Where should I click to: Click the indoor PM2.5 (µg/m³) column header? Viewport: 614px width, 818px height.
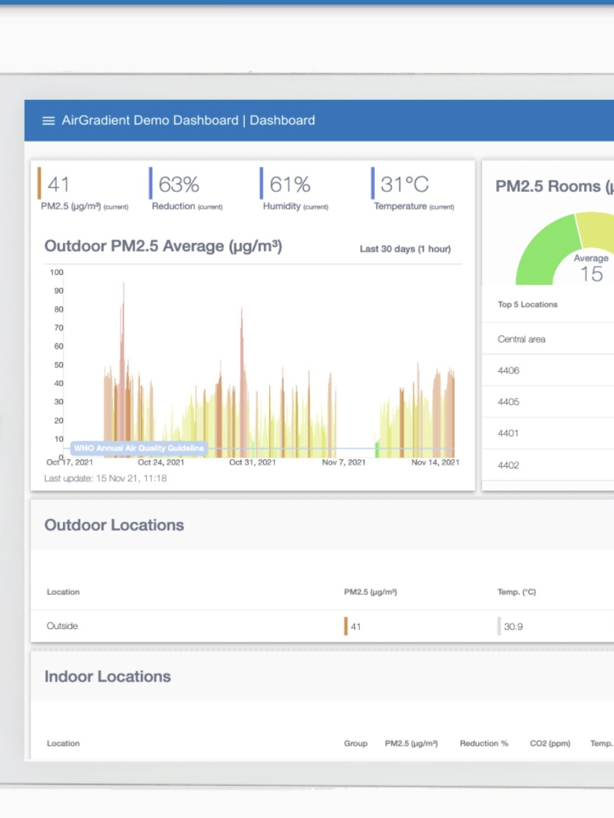coord(411,743)
